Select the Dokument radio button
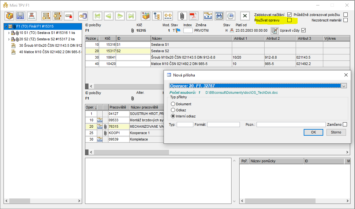This screenshot has height=209, width=355. 173,104
